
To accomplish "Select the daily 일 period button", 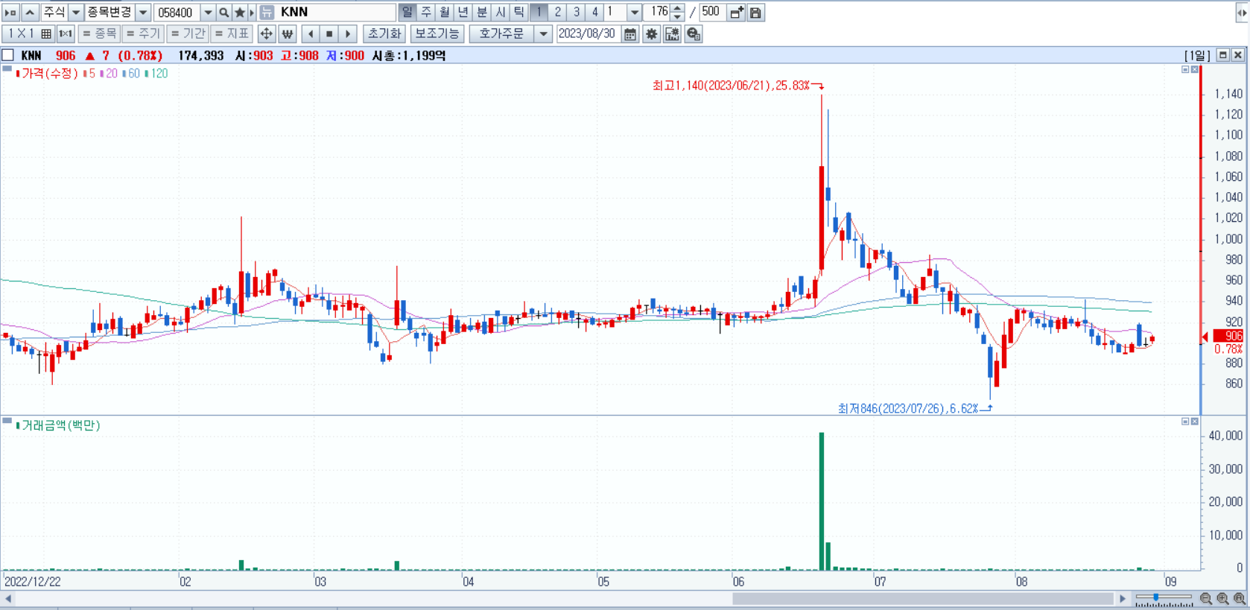I will point(407,13).
